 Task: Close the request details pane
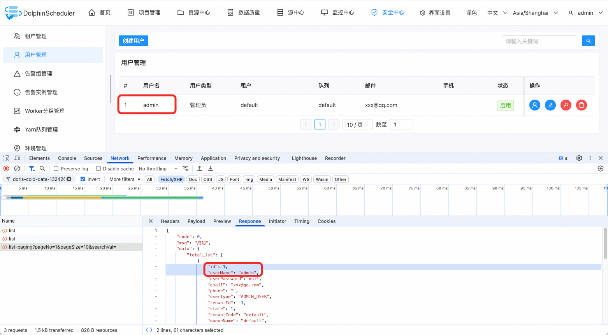[151, 221]
